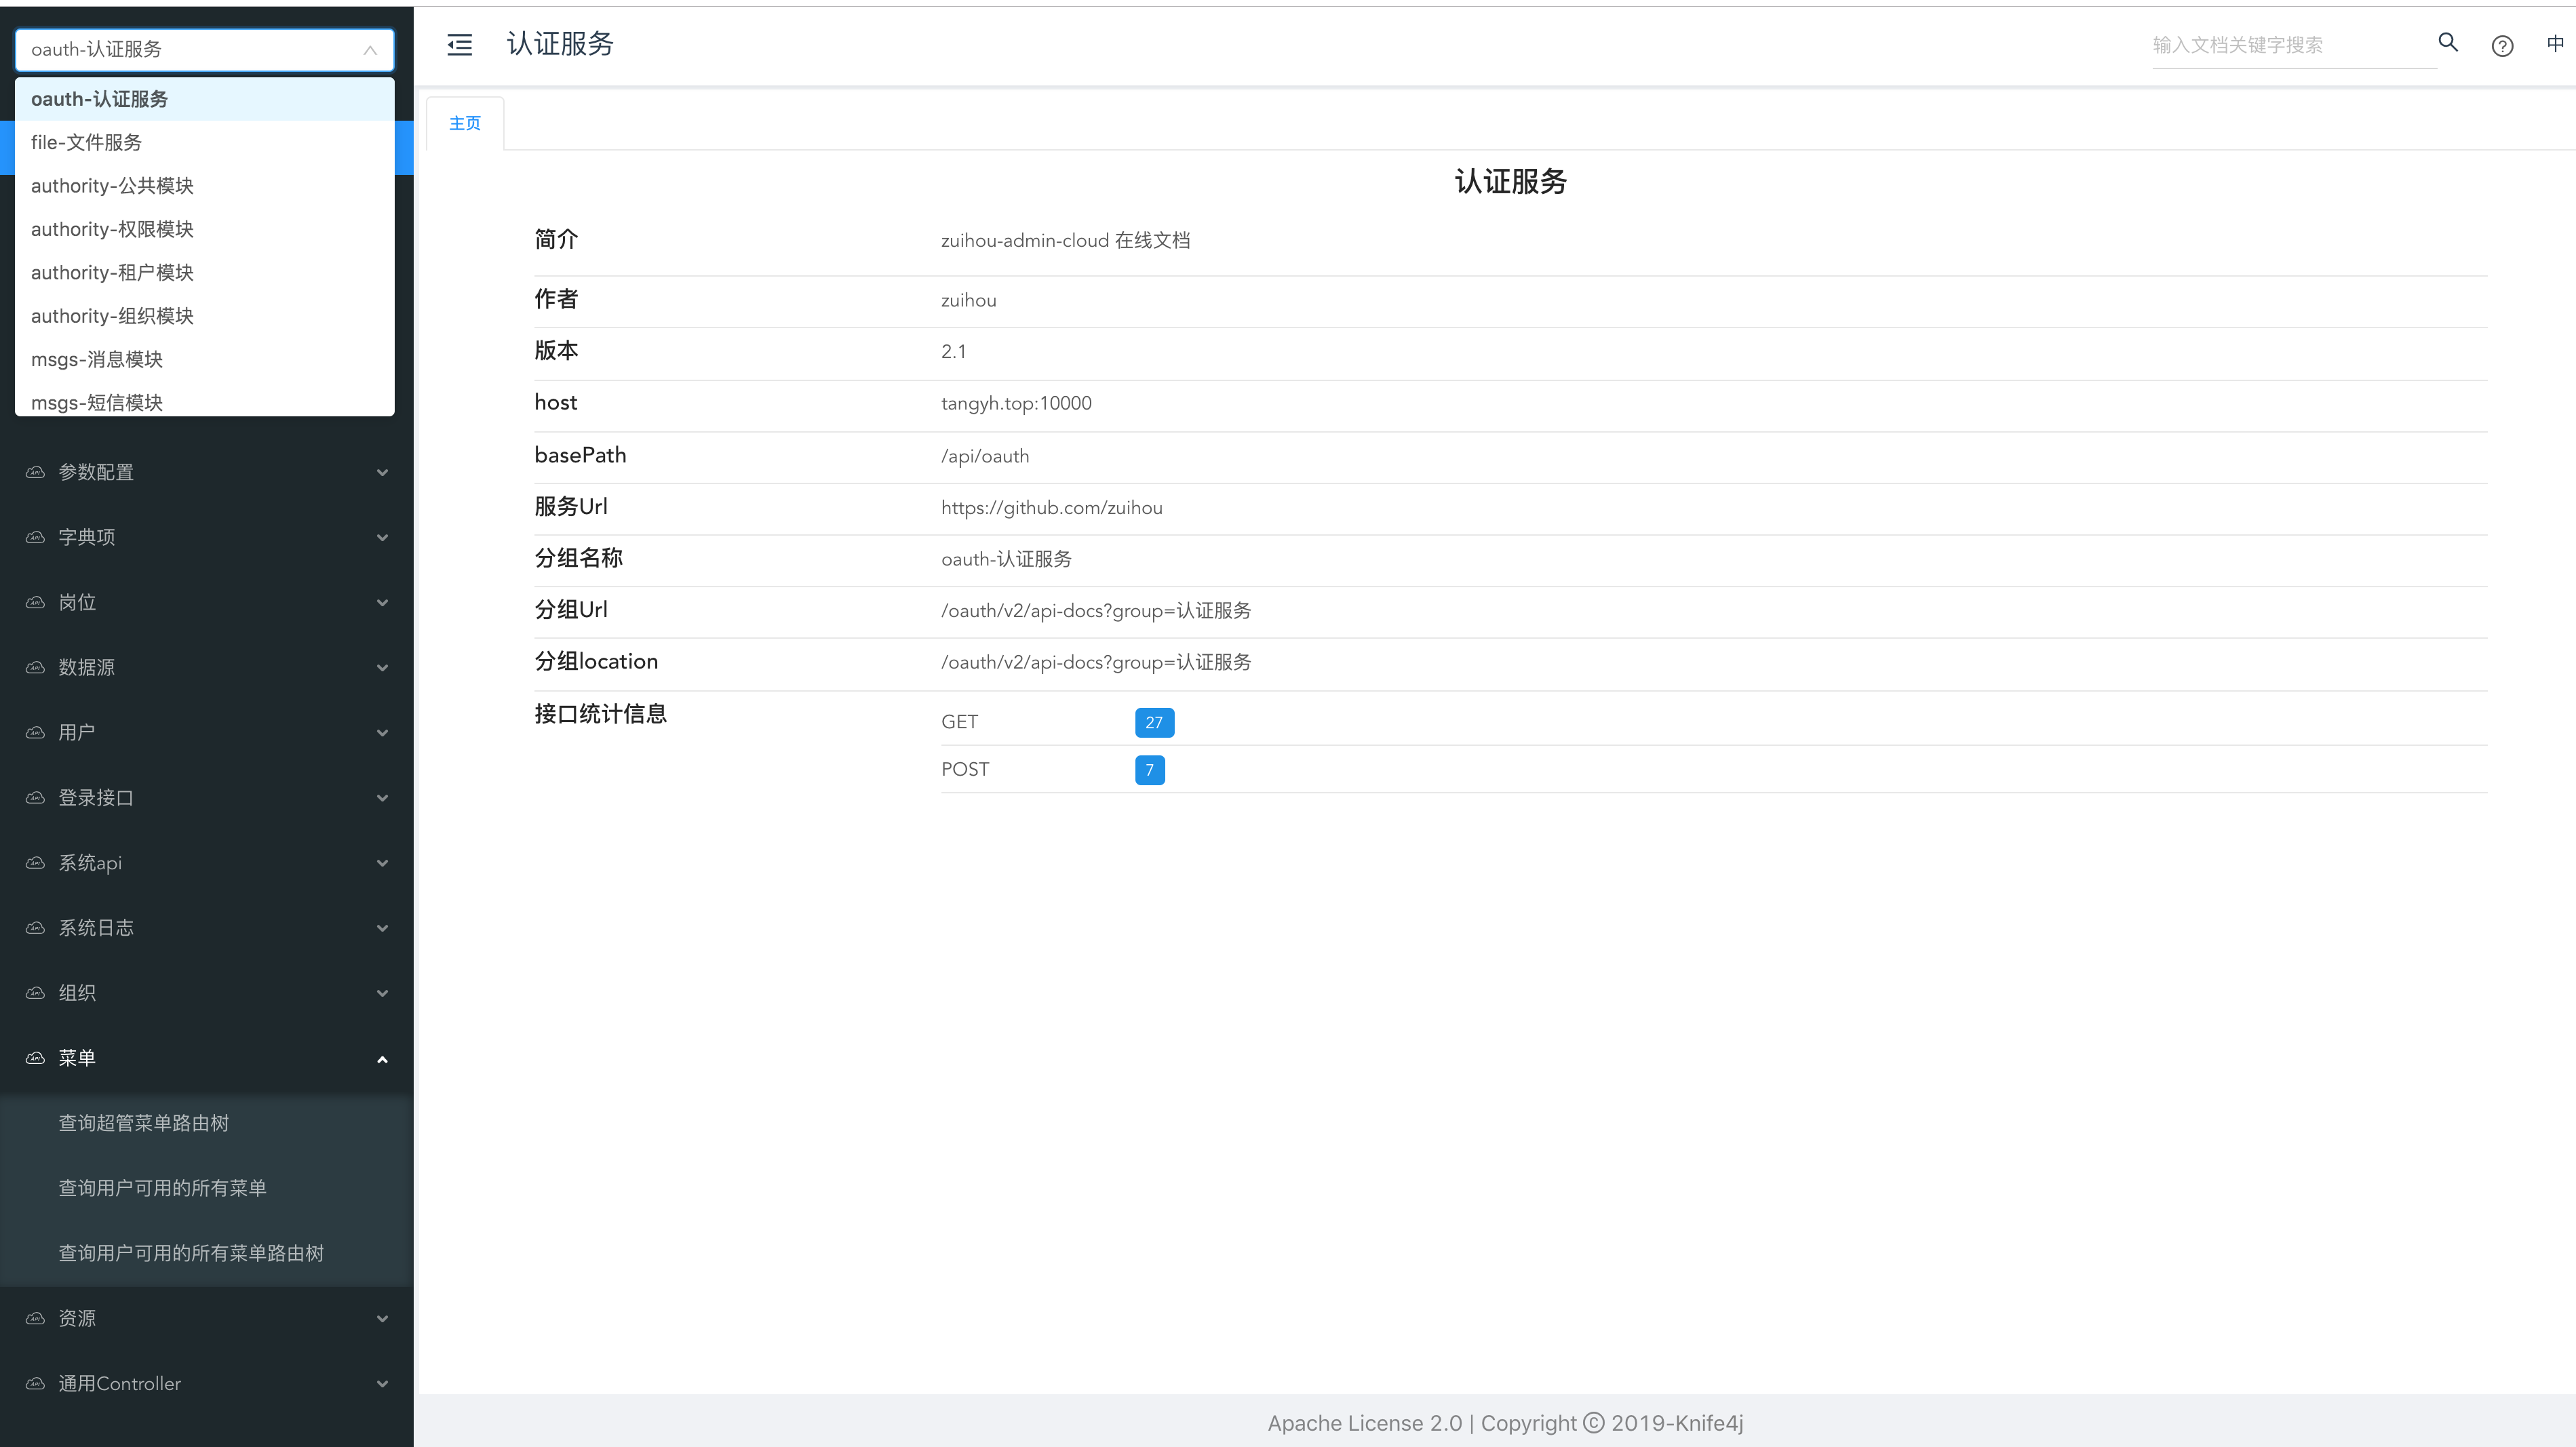Collapse the 菜单 menu chevron

point(382,1058)
